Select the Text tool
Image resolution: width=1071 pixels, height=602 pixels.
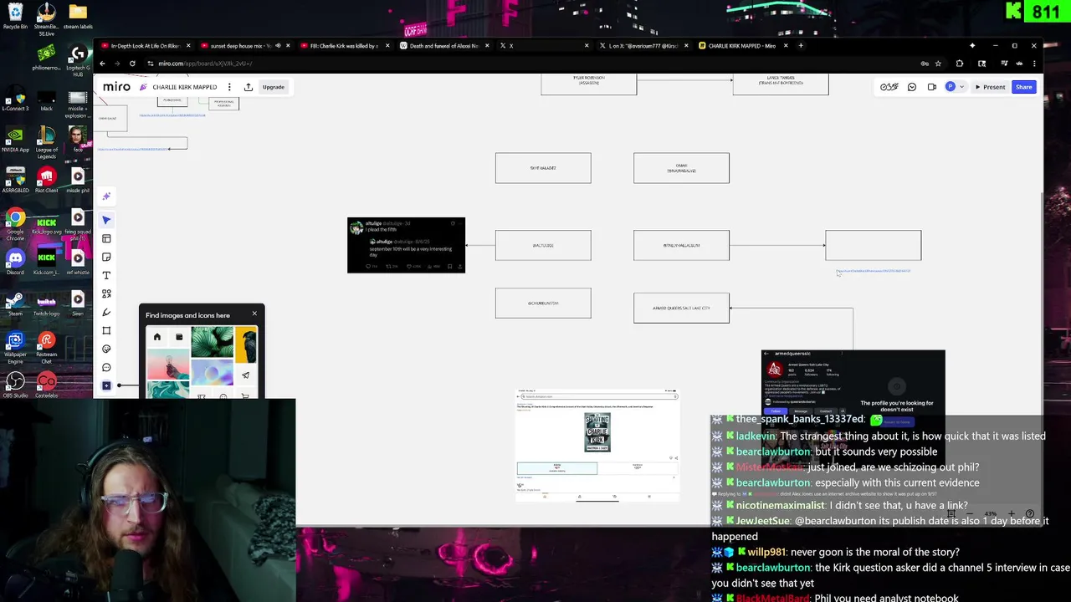[106, 275]
